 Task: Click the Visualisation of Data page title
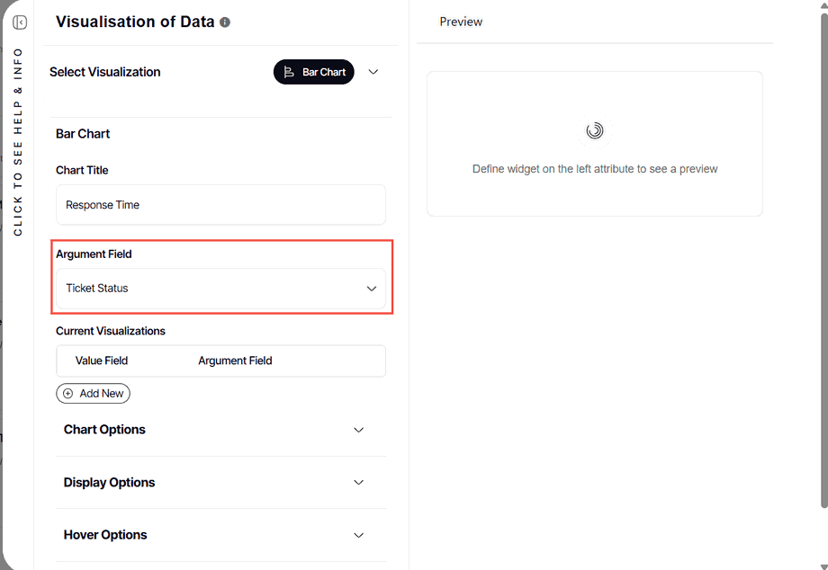point(135,22)
